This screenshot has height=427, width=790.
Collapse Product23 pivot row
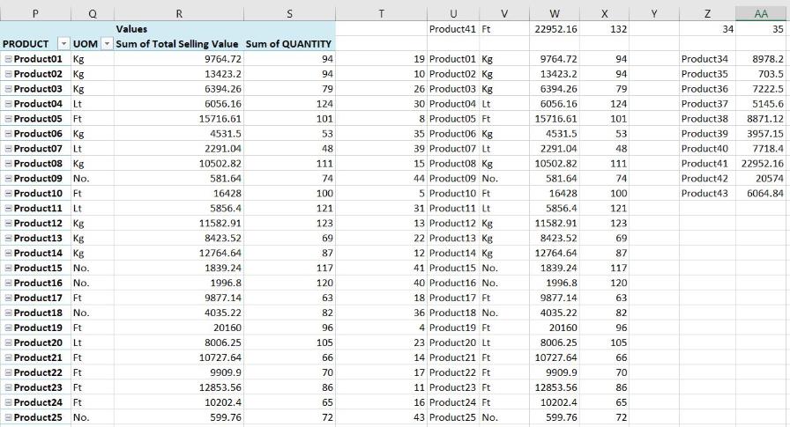pyautogui.click(x=8, y=387)
